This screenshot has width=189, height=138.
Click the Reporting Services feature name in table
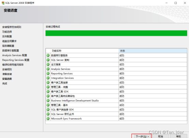(62, 73)
